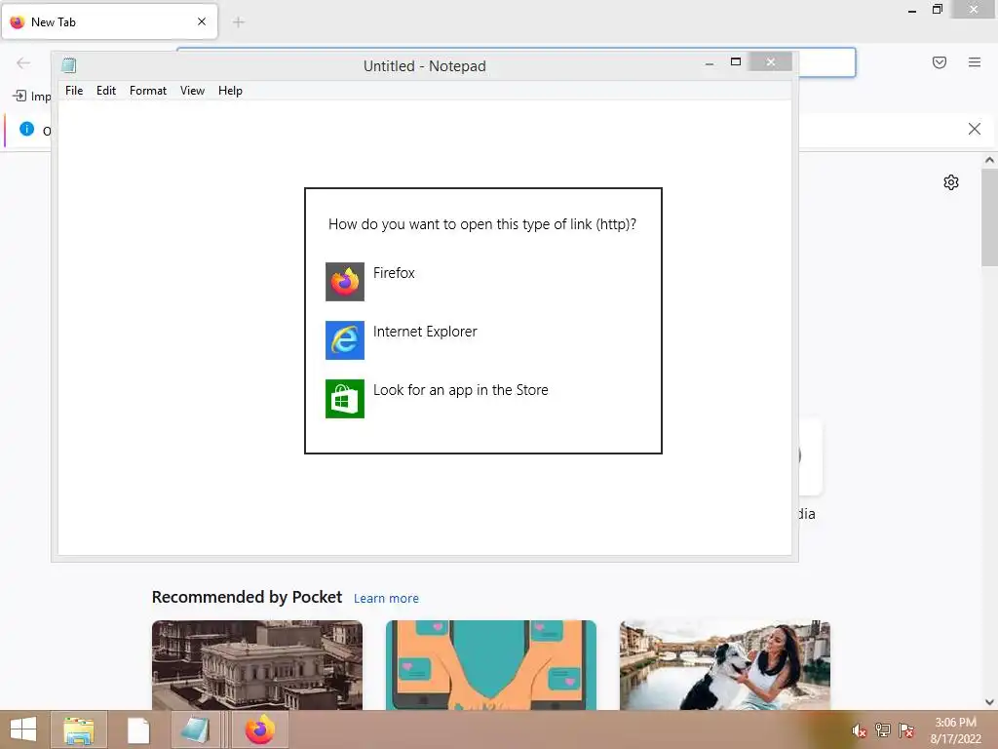Minimize the Notepad window
The image size is (998, 749).
pos(710,62)
